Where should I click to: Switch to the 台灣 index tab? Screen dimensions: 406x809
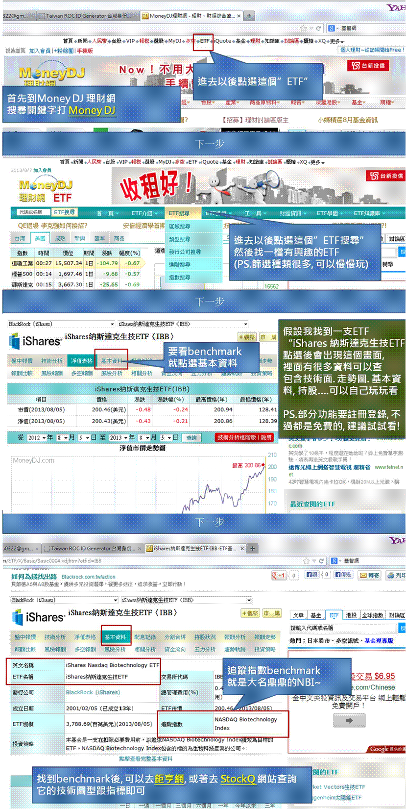click(x=20, y=238)
